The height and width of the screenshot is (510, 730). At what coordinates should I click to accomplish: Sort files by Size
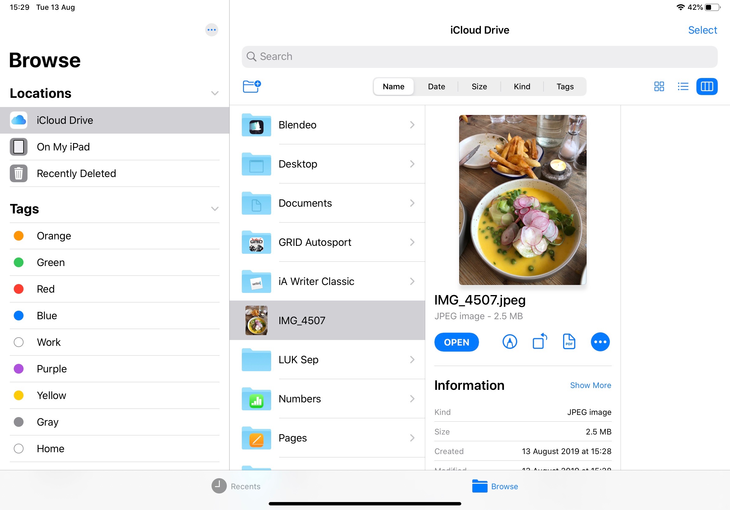pos(479,87)
